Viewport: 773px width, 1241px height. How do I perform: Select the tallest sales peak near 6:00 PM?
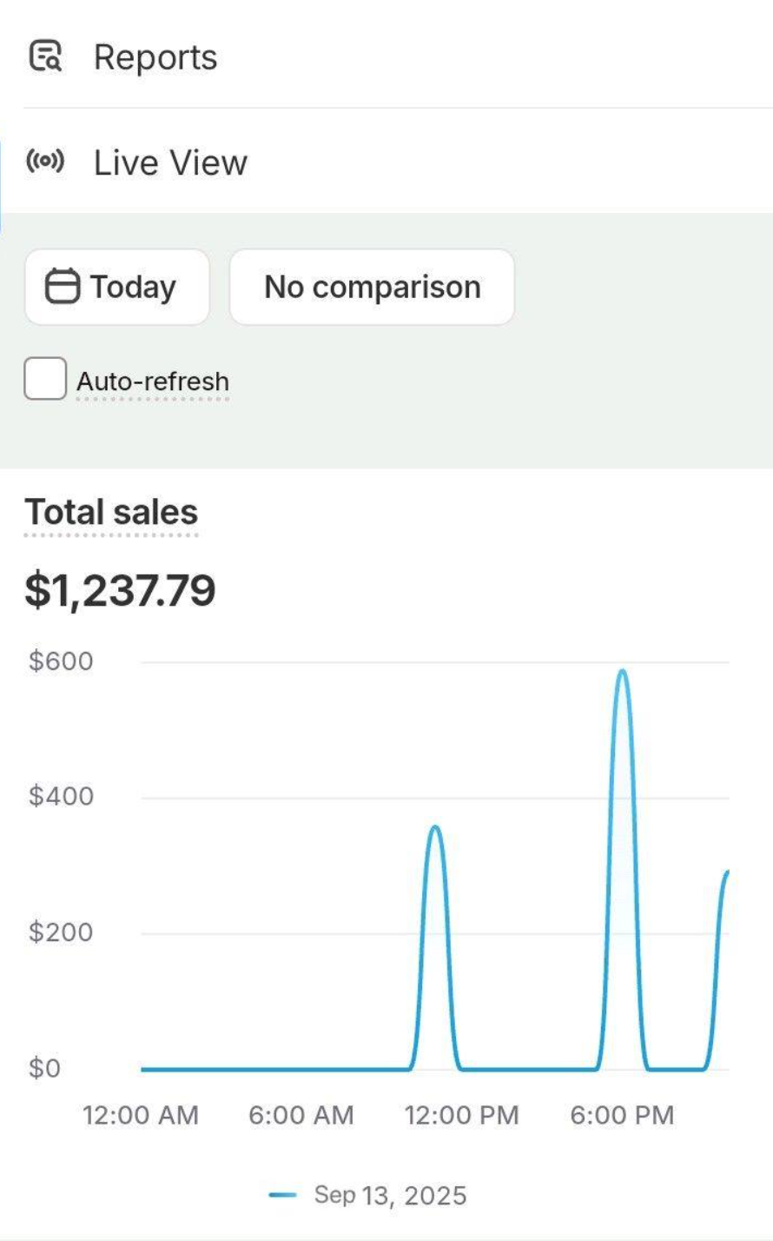point(622,672)
